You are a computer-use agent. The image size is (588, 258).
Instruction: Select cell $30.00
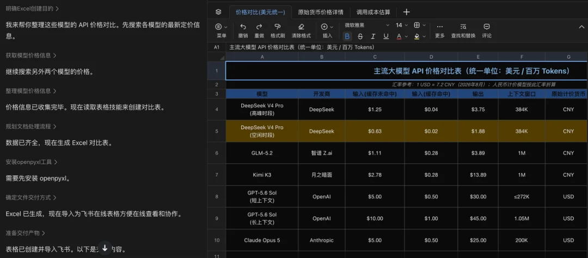[478, 196]
